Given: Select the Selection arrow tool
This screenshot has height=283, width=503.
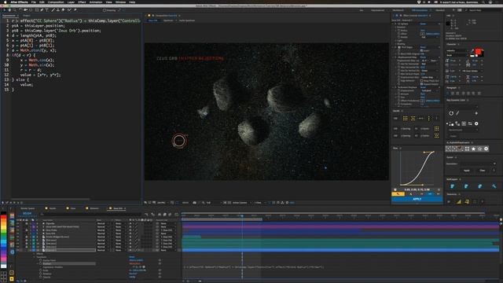Looking at the screenshot, I should [4, 10].
